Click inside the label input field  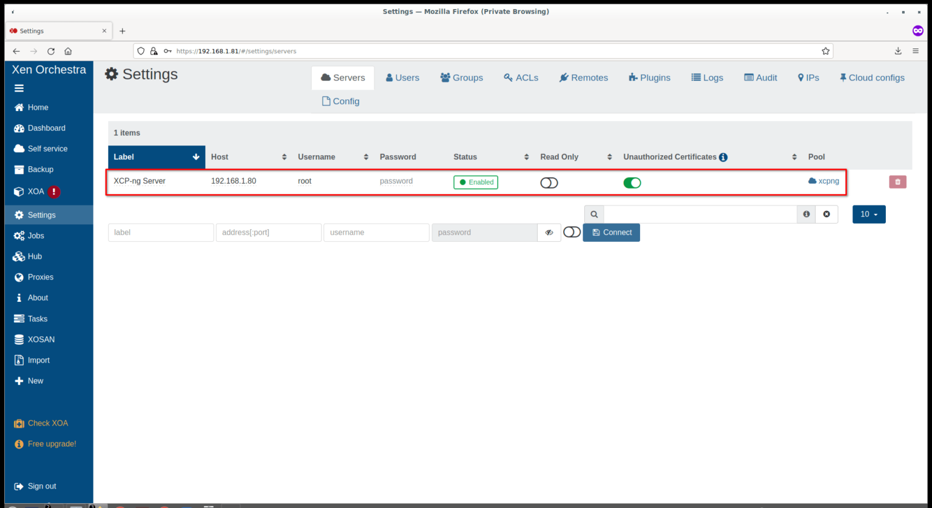[x=160, y=232]
